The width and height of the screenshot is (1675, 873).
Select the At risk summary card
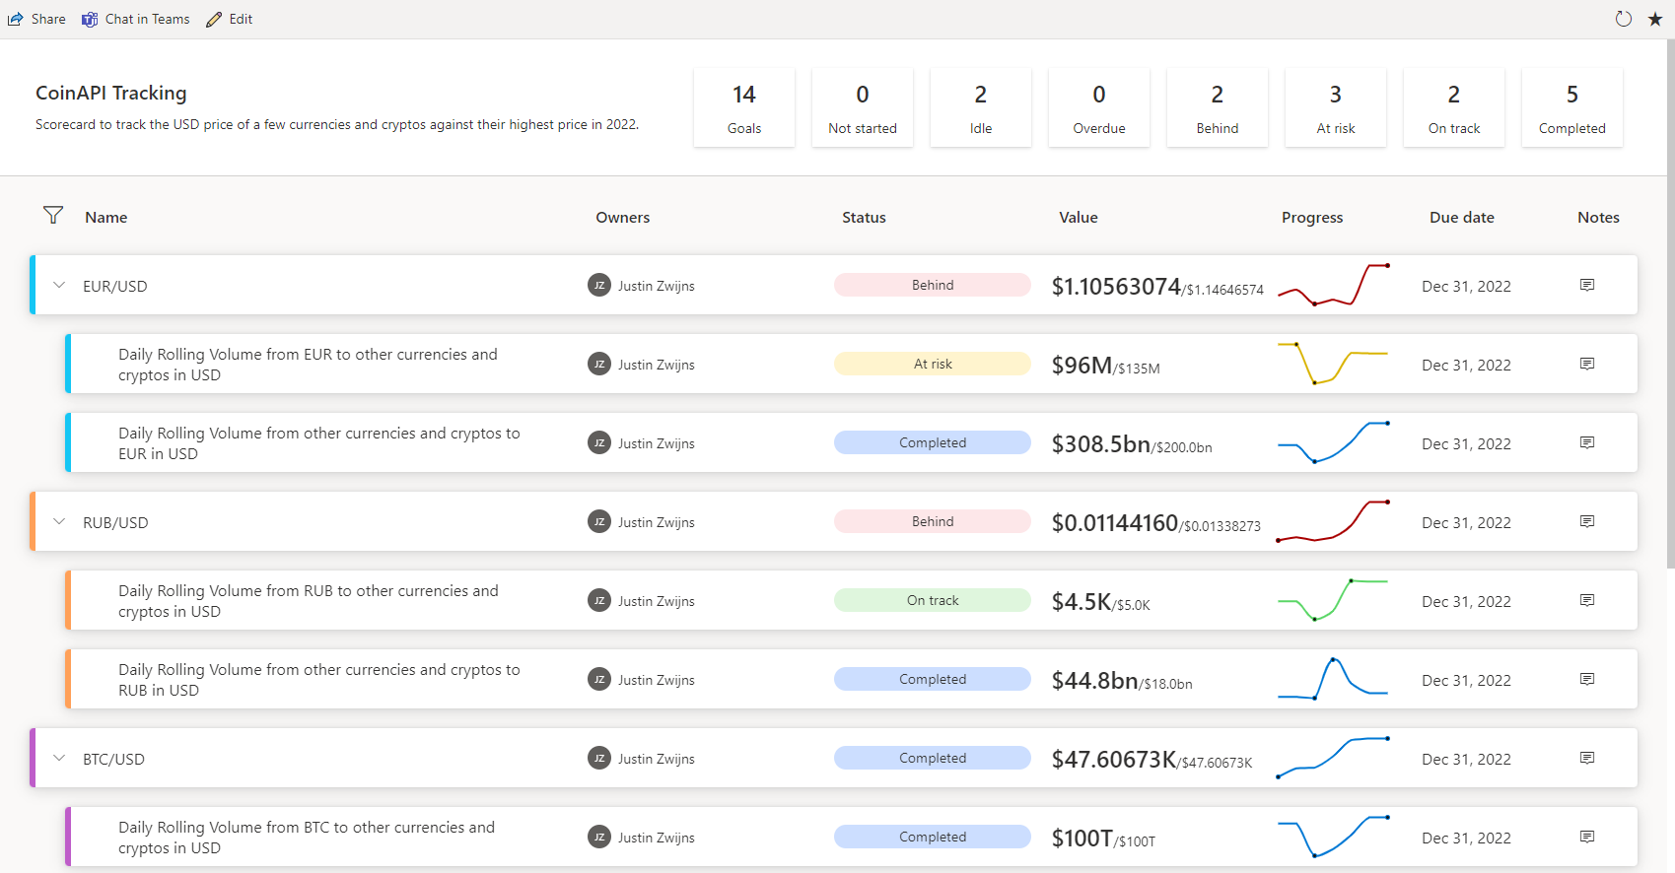(x=1335, y=108)
